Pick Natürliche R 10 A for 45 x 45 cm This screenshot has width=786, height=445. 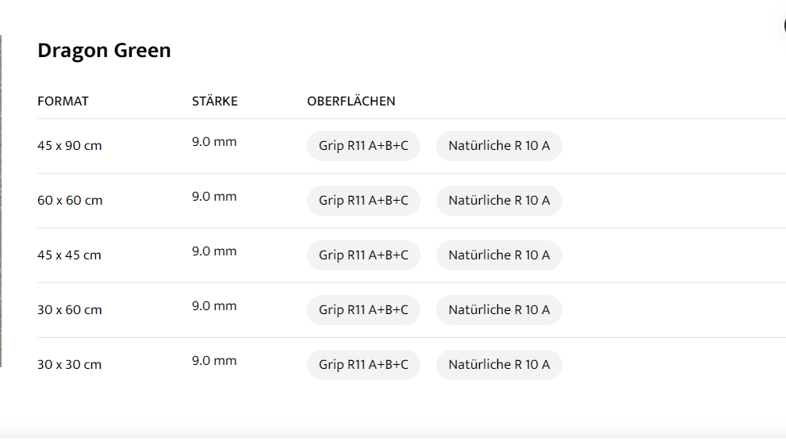pyautogui.click(x=499, y=255)
